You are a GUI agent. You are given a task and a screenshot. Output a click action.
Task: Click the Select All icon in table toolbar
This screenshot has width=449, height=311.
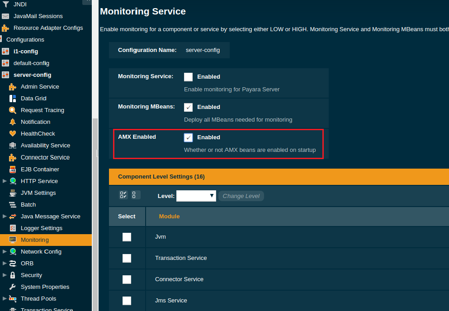click(123, 195)
